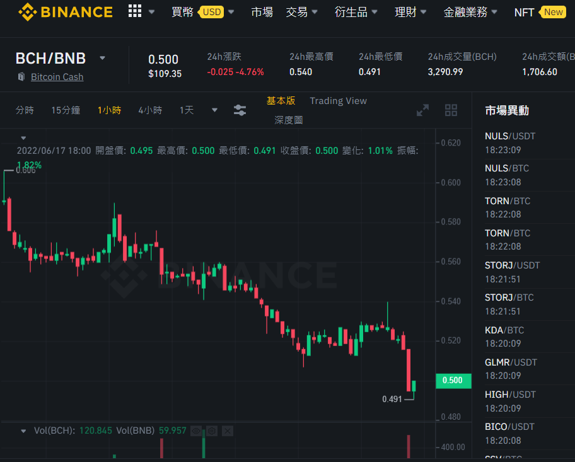Open the NFT menu item

pyautogui.click(x=524, y=13)
